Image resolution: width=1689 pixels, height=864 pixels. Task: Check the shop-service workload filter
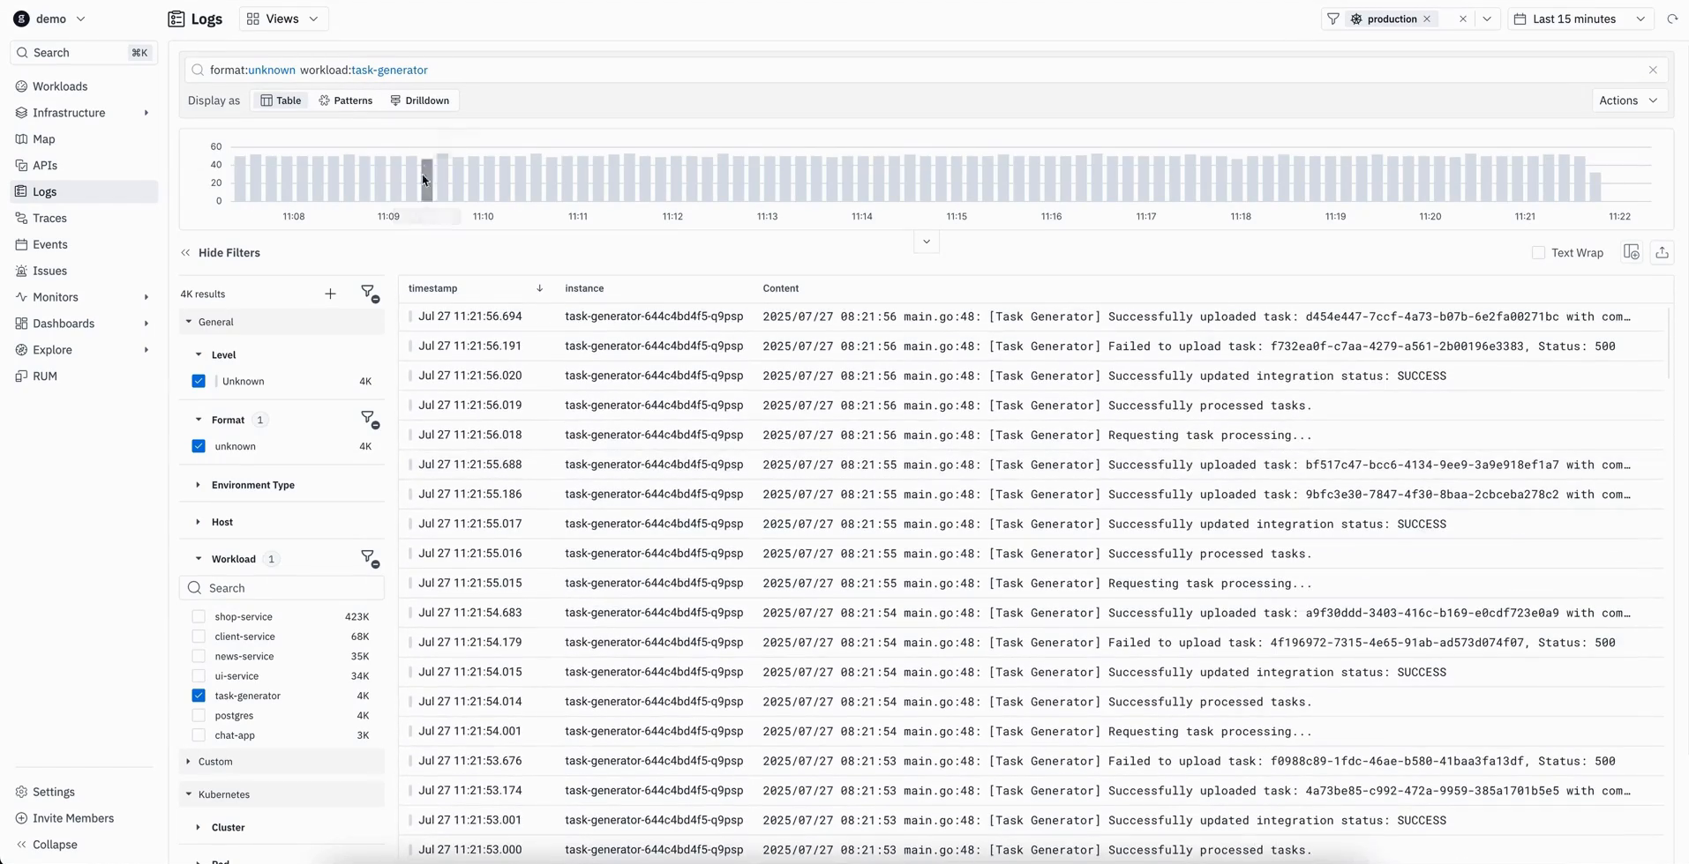pyautogui.click(x=198, y=616)
